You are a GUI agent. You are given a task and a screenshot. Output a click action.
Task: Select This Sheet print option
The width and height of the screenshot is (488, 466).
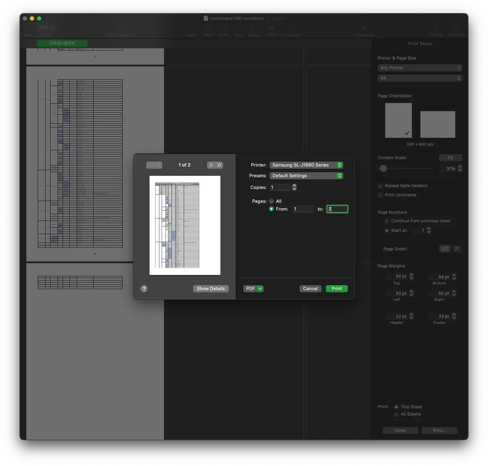pos(396,407)
